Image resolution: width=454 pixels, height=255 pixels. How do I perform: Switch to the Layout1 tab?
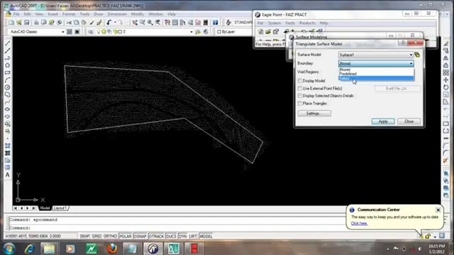(60, 208)
